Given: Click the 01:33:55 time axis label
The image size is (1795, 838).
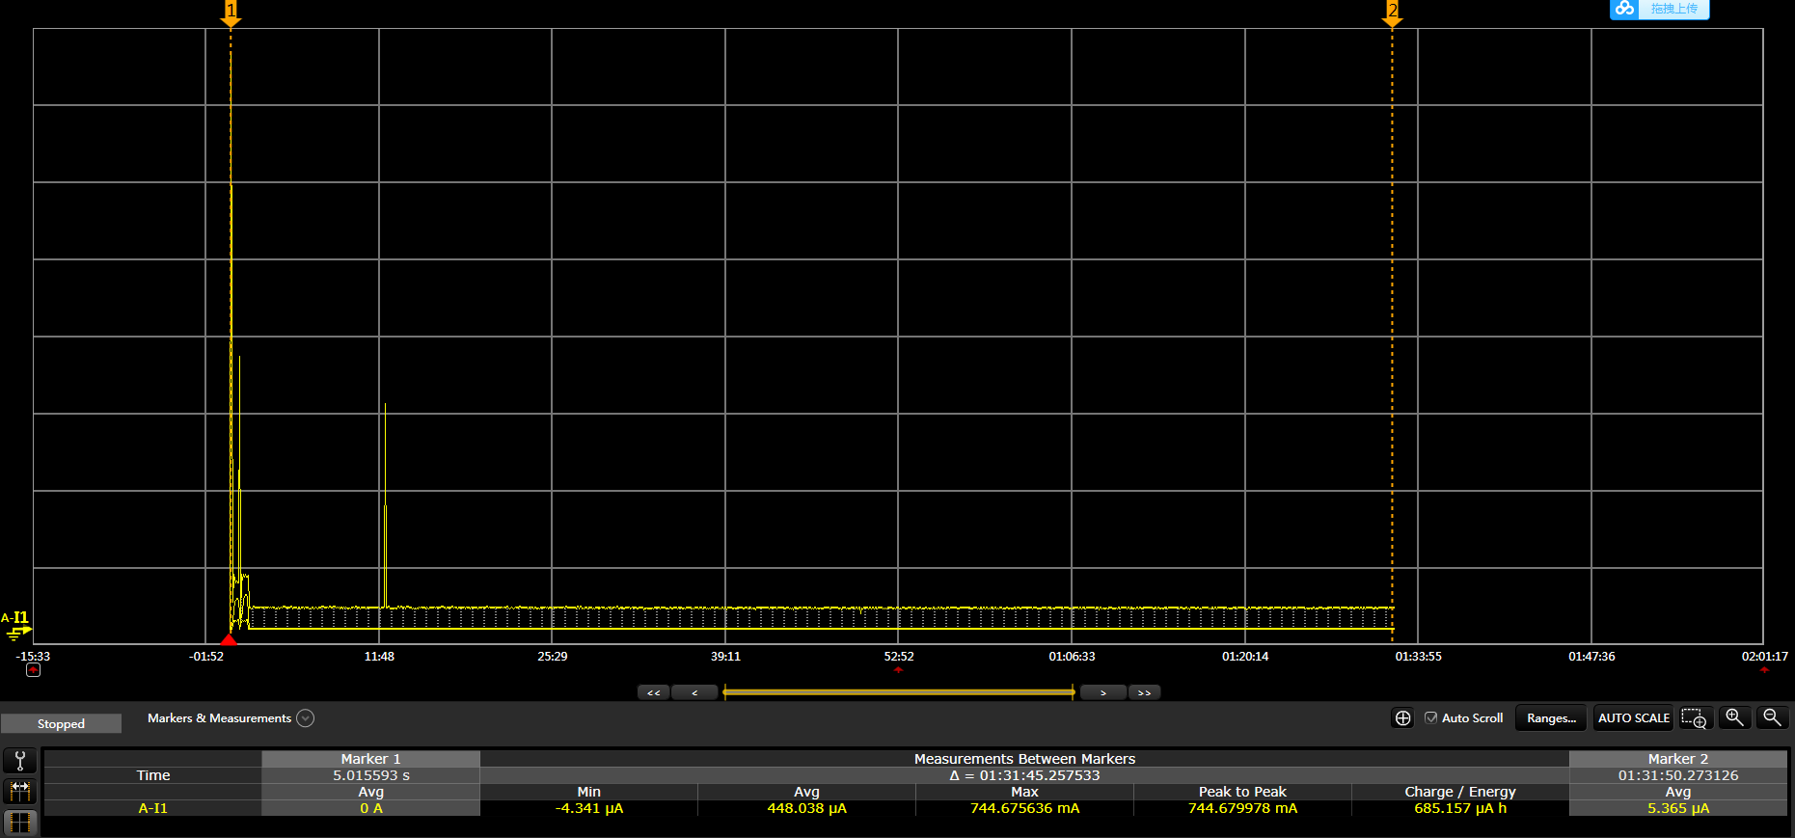Looking at the screenshot, I should pos(1418,656).
